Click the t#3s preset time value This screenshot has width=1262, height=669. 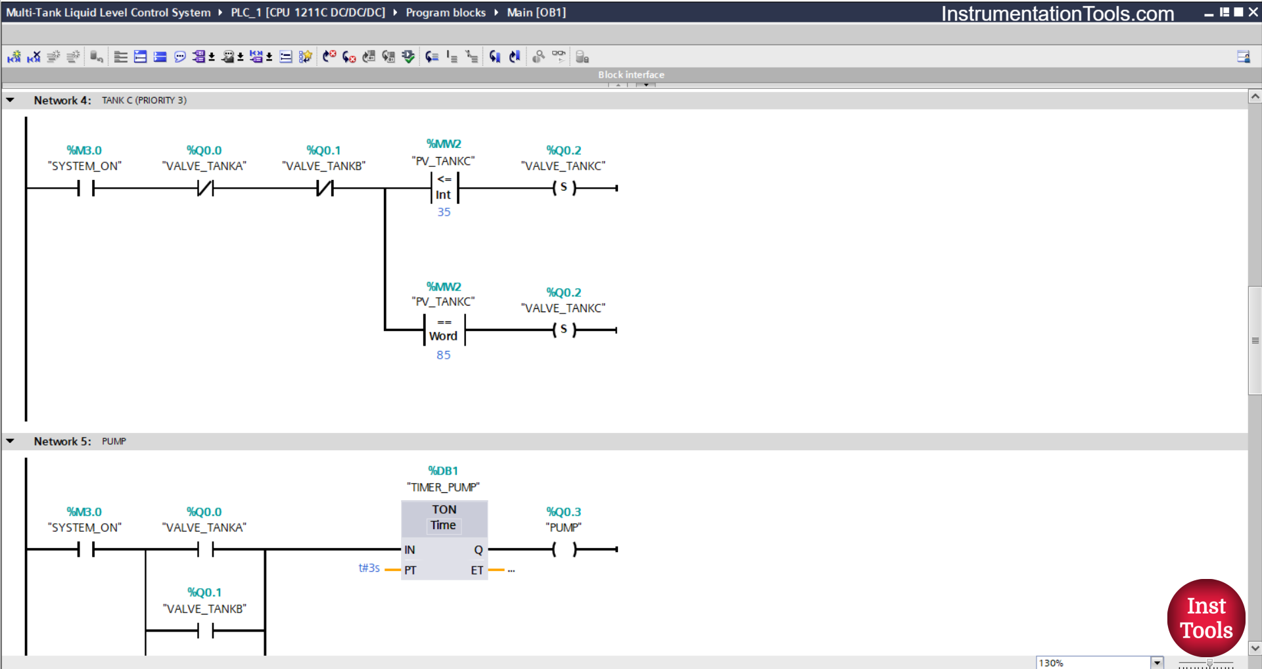(369, 568)
